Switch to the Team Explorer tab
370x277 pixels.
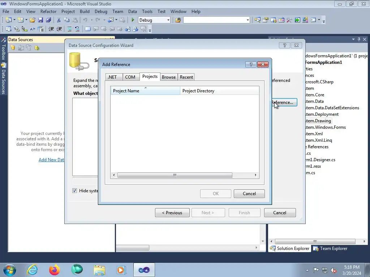pyautogui.click(x=330, y=248)
